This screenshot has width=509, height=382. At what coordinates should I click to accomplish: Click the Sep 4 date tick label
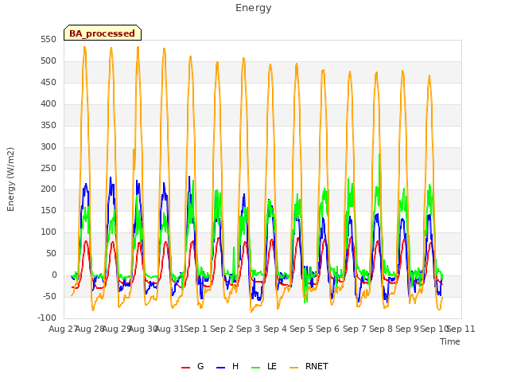click(275, 329)
